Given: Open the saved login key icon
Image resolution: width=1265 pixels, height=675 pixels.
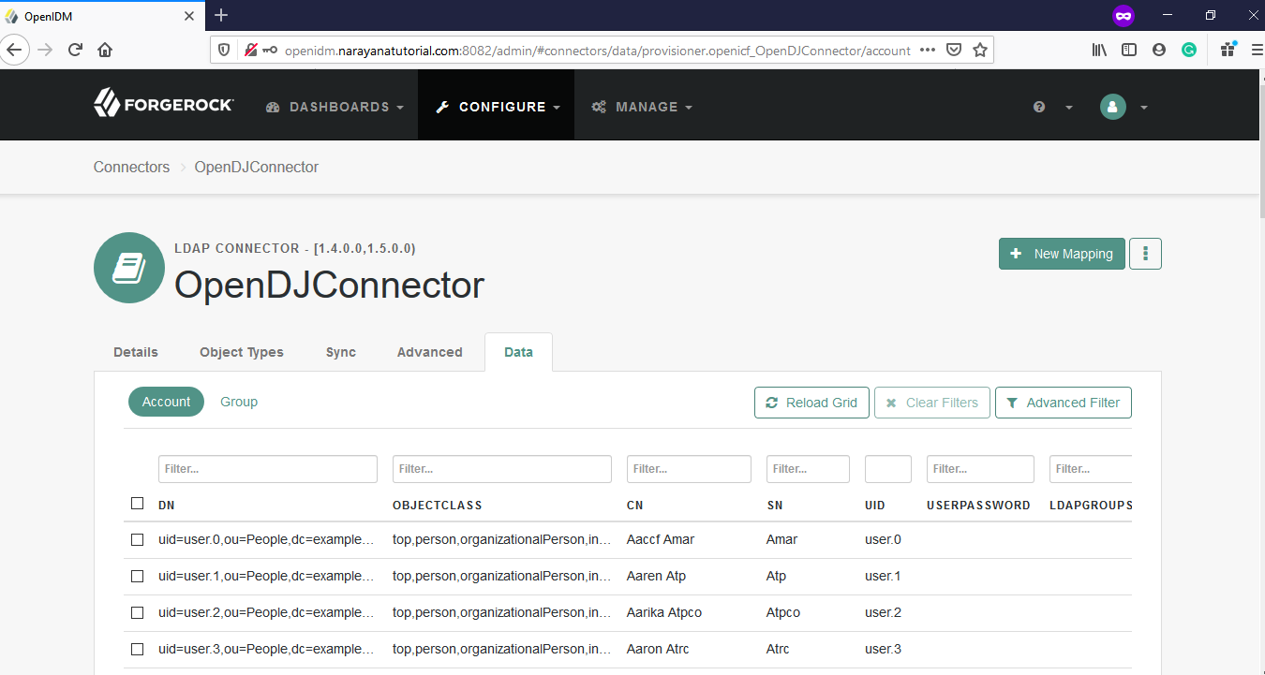Looking at the screenshot, I should click(270, 51).
